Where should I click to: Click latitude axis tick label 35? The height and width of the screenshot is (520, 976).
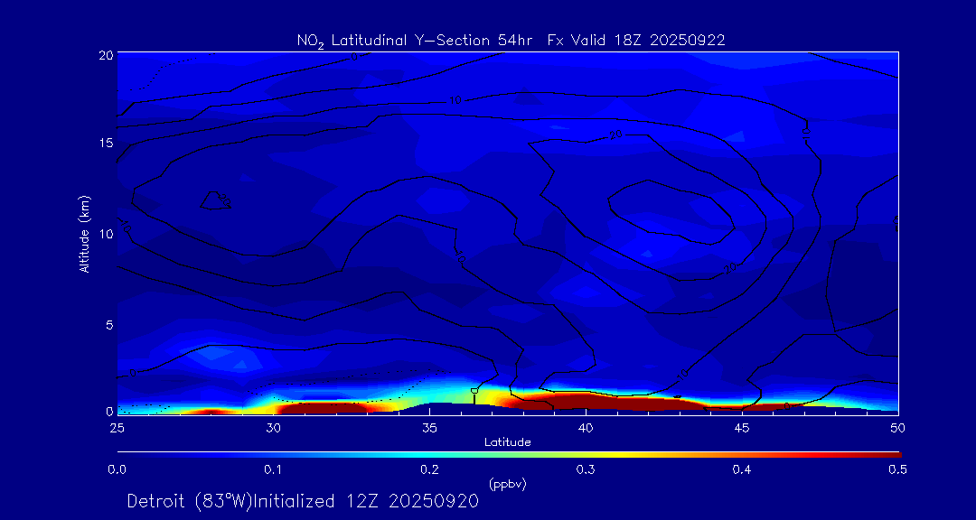point(429,427)
